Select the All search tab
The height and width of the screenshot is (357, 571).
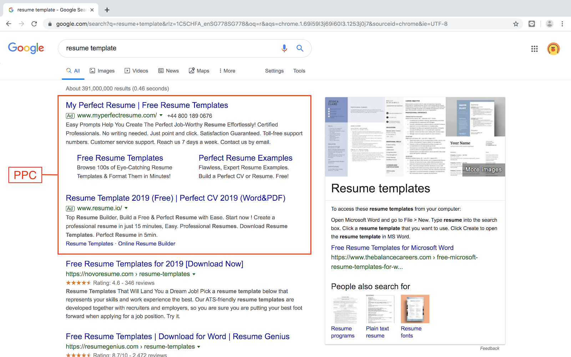pyautogui.click(x=73, y=71)
